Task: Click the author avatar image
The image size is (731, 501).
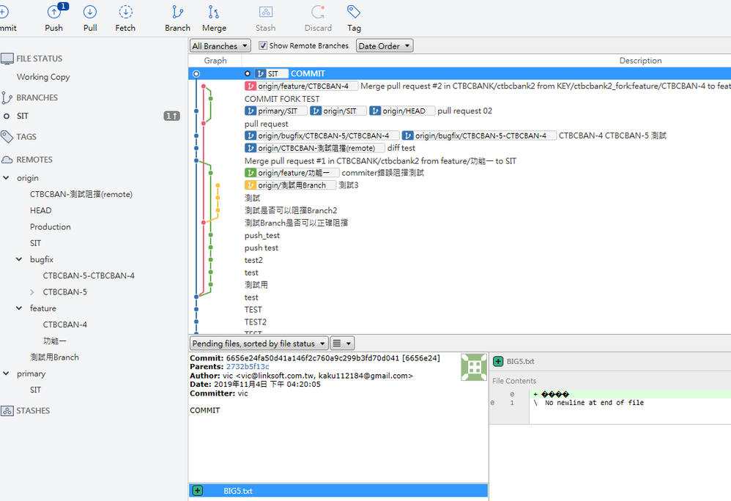Action: point(474,367)
